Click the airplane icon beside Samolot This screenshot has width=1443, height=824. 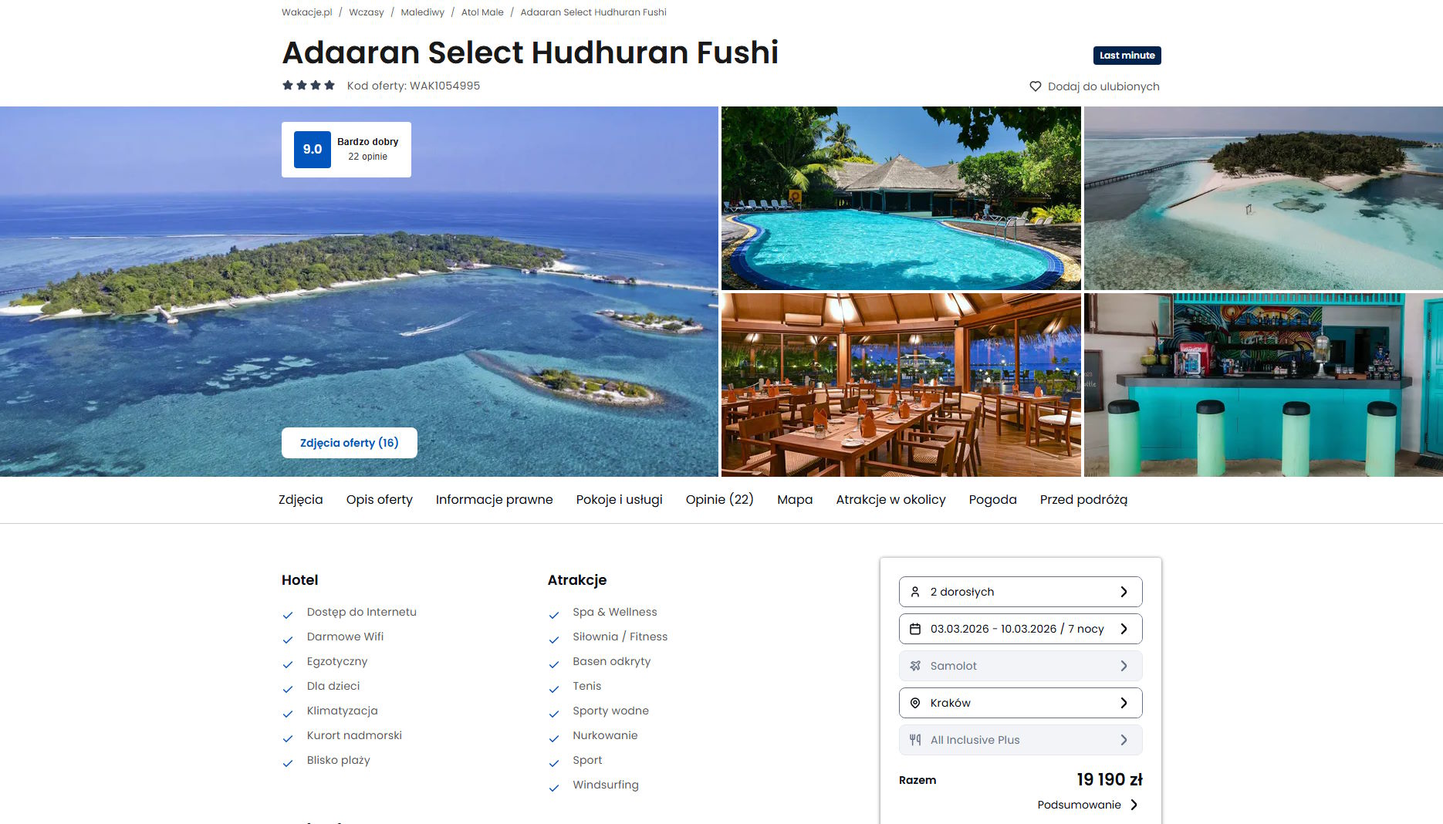pos(915,666)
